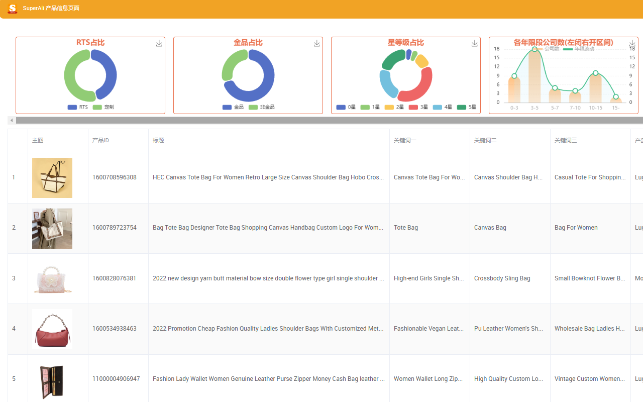The width and height of the screenshot is (643, 402).
Task: Click the title '2022 Promotion Cheap Fashion Quality...'
Action: [x=269, y=329]
